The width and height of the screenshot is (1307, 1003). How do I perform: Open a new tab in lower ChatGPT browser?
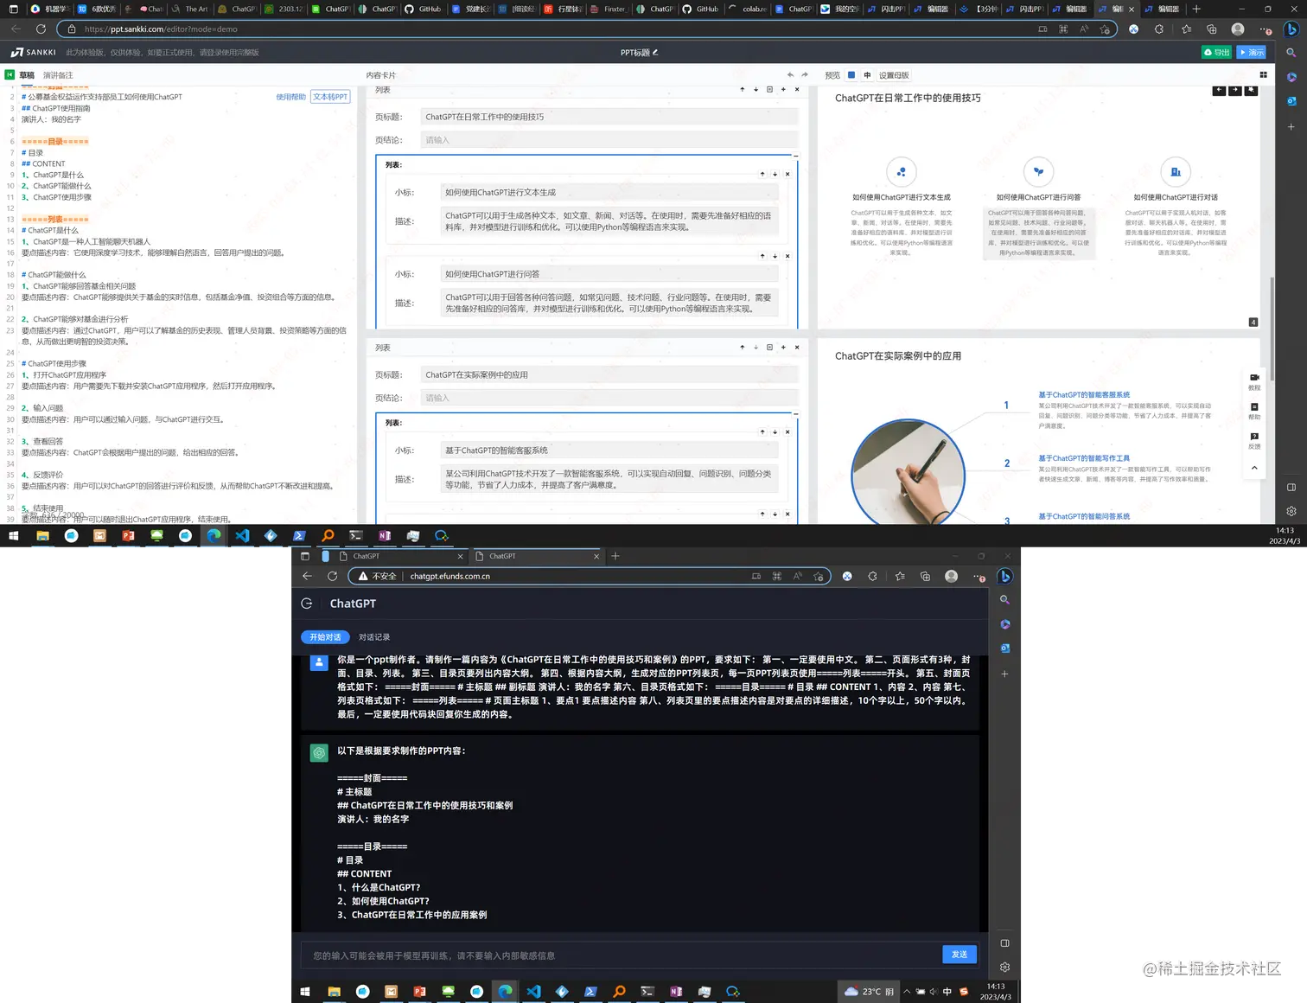point(615,556)
